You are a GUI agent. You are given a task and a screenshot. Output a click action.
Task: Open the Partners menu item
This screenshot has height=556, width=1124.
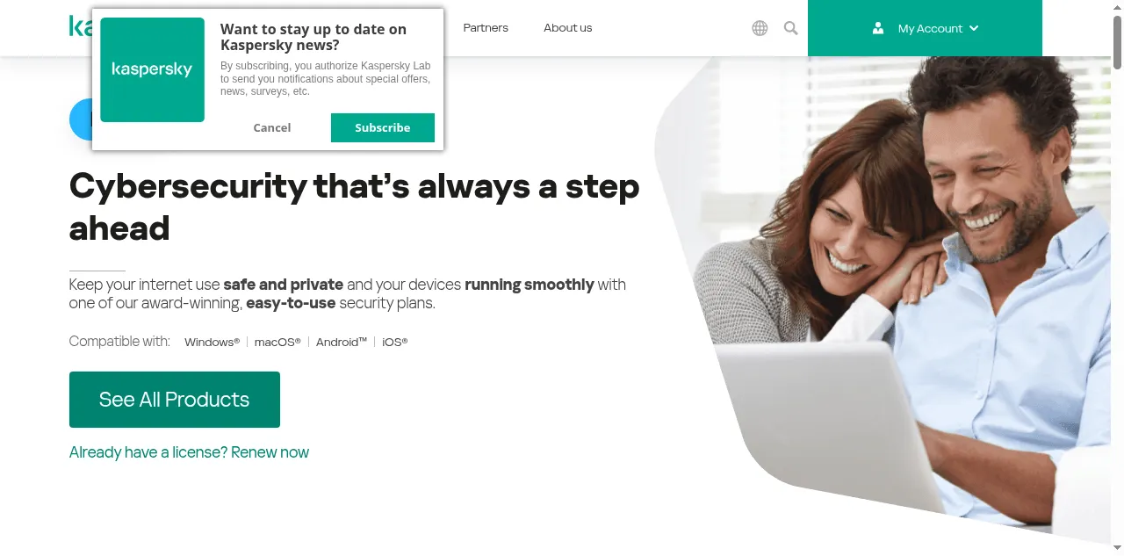click(x=486, y=28)
